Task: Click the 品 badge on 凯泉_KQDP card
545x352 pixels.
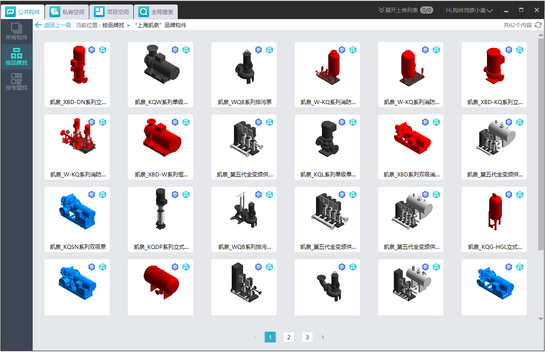Action: (186, 195)
